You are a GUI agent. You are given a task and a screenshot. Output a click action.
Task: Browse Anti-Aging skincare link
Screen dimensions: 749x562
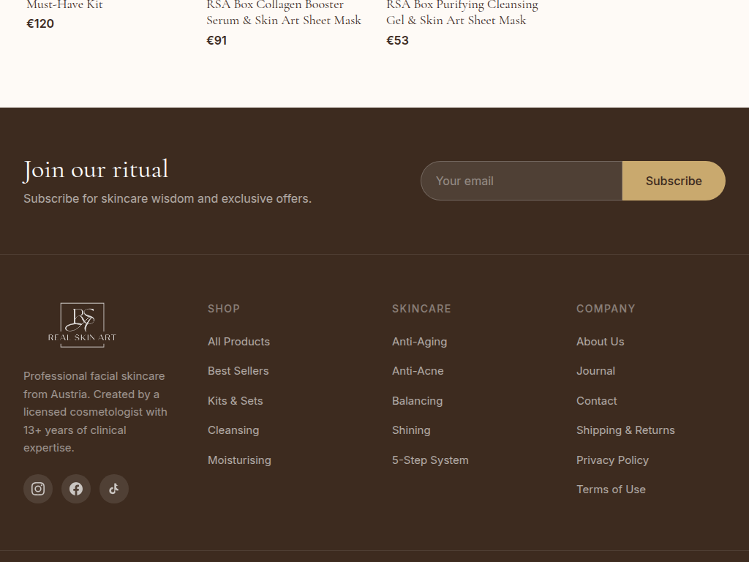[419, 342]
